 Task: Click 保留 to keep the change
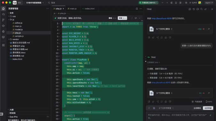pos(122,18)
